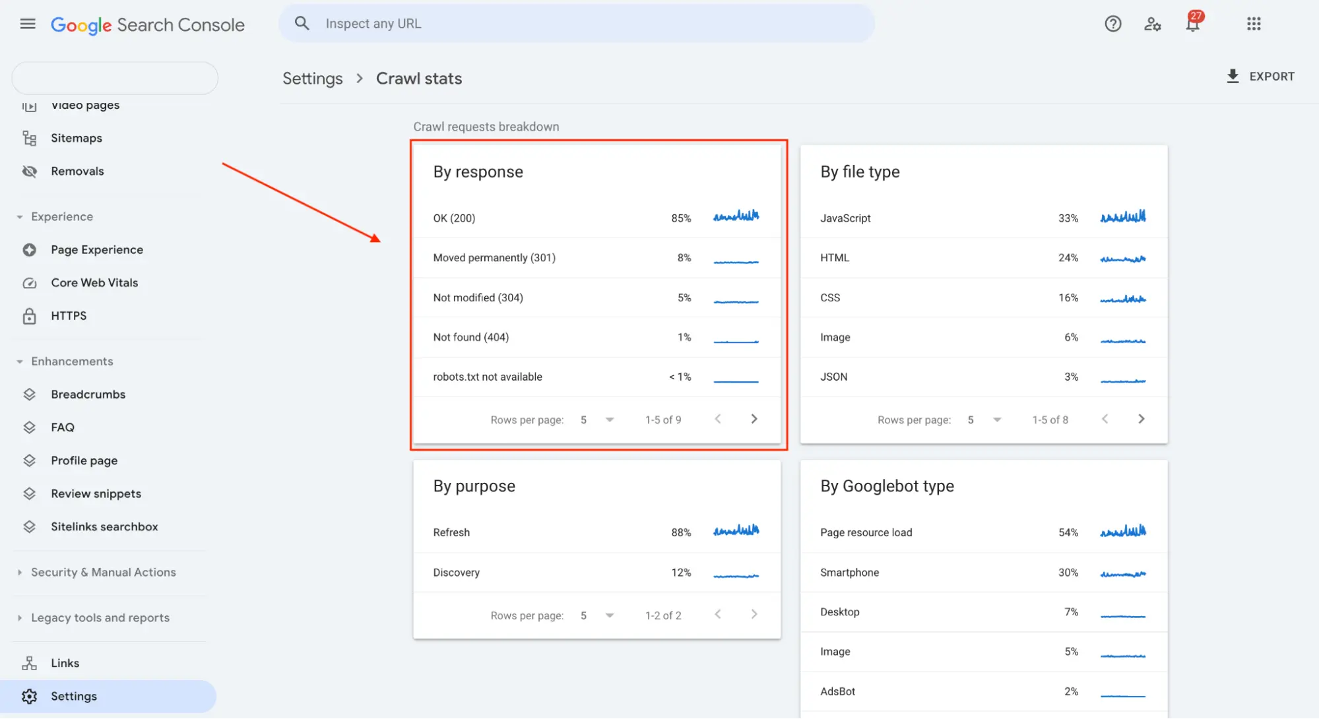Screen dimensions: 1319x719
Task: Click the Sitemaps sidebar icon
Action: point(29,138)
